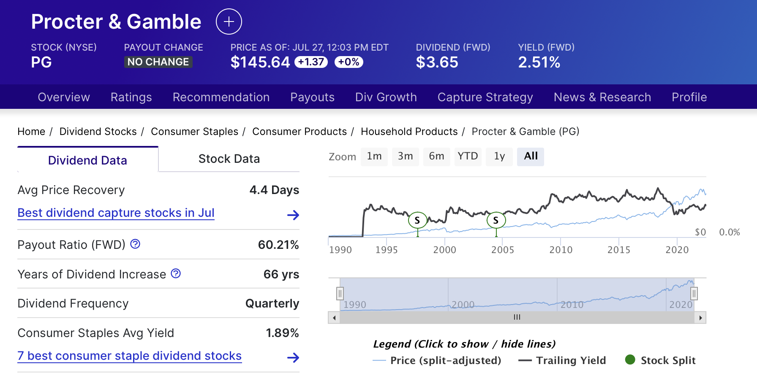Click the first stock split marker near 1998

coord(417,220)
